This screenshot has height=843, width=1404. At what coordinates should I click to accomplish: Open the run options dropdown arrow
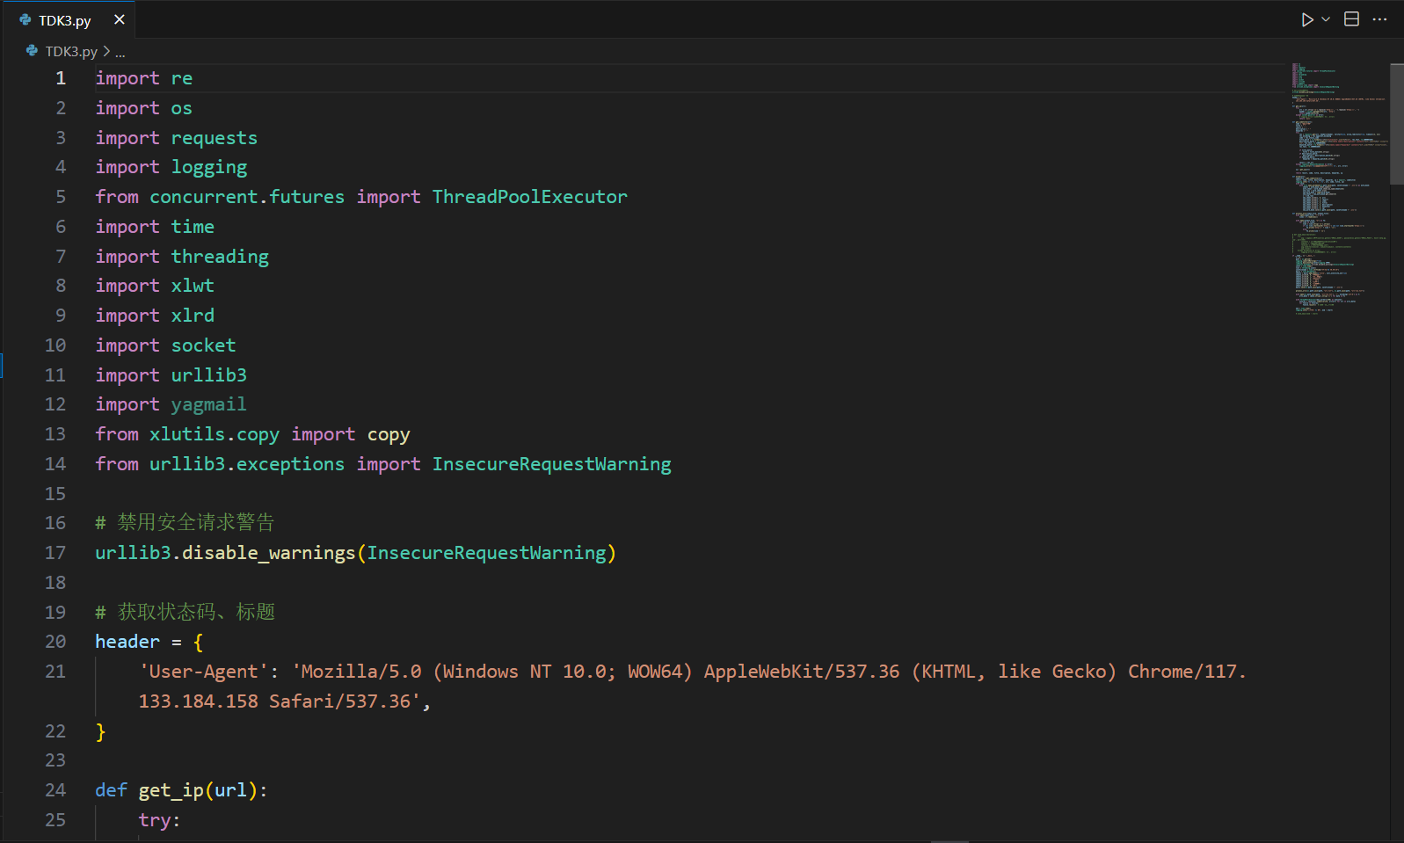point(1326,19)
